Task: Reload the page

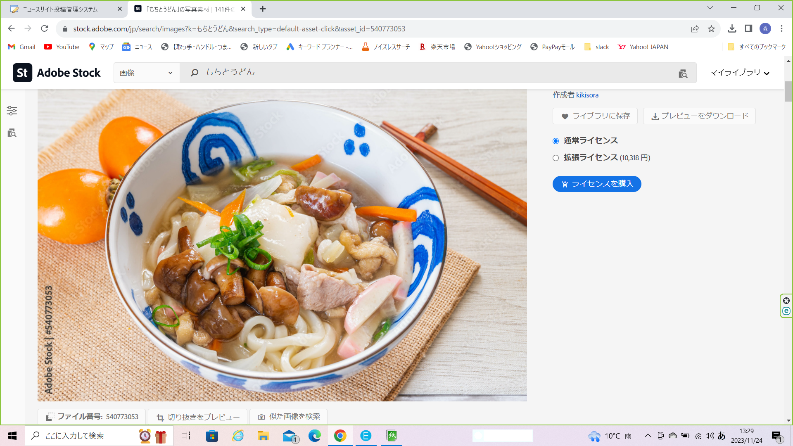Action: point(45,28)
